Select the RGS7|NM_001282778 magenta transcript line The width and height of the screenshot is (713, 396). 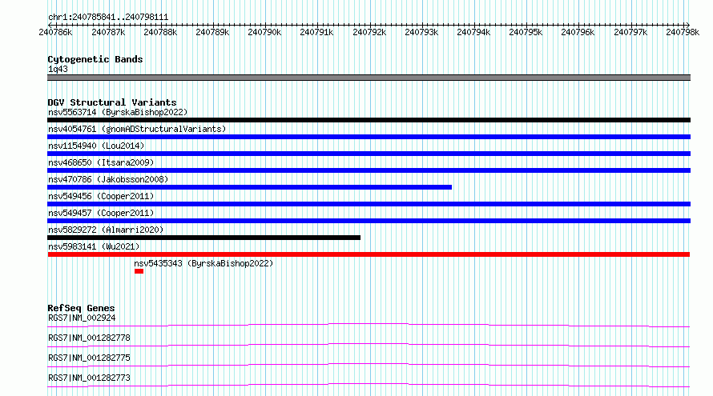[369, 345]
